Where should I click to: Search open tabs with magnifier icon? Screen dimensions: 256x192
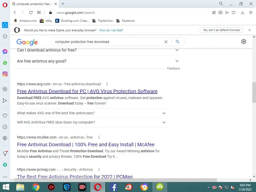tap(221, 3)
